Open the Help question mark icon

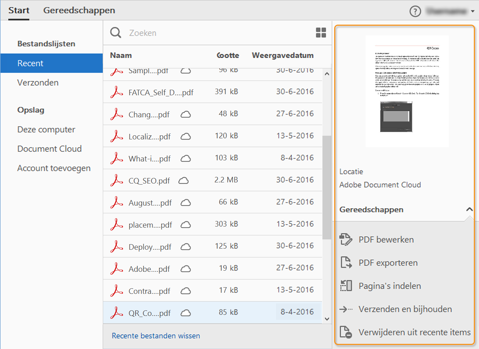(x=415, y=11)
